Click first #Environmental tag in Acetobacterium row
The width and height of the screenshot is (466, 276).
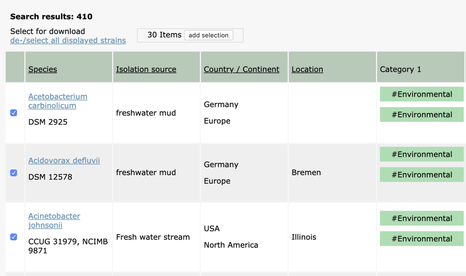(422, 94)
